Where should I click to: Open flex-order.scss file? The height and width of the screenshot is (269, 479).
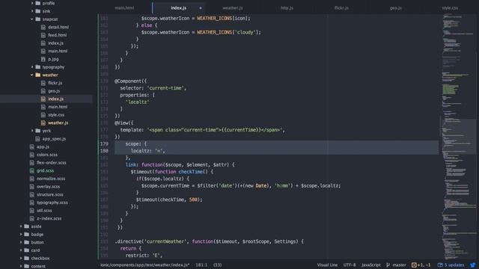(51, 163)
